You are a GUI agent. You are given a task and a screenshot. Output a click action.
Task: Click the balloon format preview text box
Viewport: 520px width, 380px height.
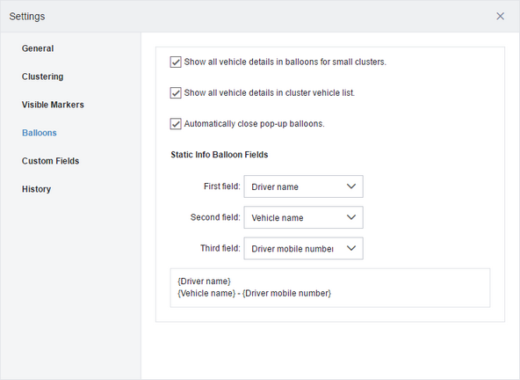[330, 288]
